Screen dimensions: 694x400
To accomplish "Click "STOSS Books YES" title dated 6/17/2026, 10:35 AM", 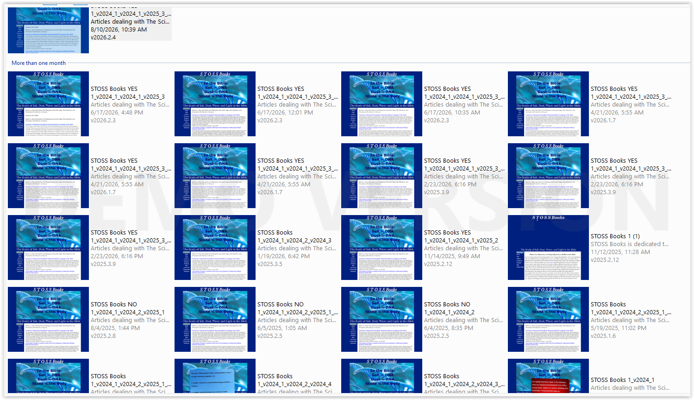I will pyautogui.click(x=447, y=89).
